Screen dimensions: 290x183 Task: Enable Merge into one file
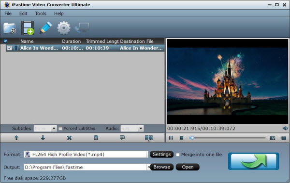178,155
